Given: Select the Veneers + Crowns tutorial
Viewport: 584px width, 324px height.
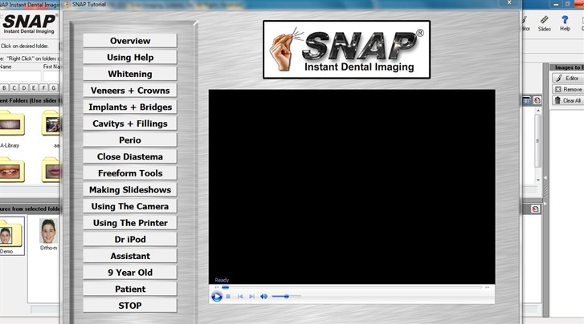Looking at the screenshot, I should (x=130, y=91).
